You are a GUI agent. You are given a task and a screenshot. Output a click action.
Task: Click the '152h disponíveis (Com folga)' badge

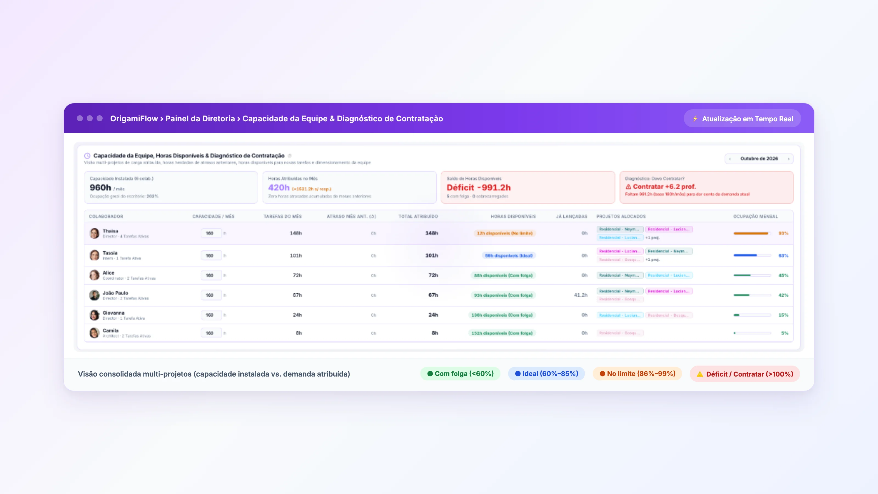502,333
